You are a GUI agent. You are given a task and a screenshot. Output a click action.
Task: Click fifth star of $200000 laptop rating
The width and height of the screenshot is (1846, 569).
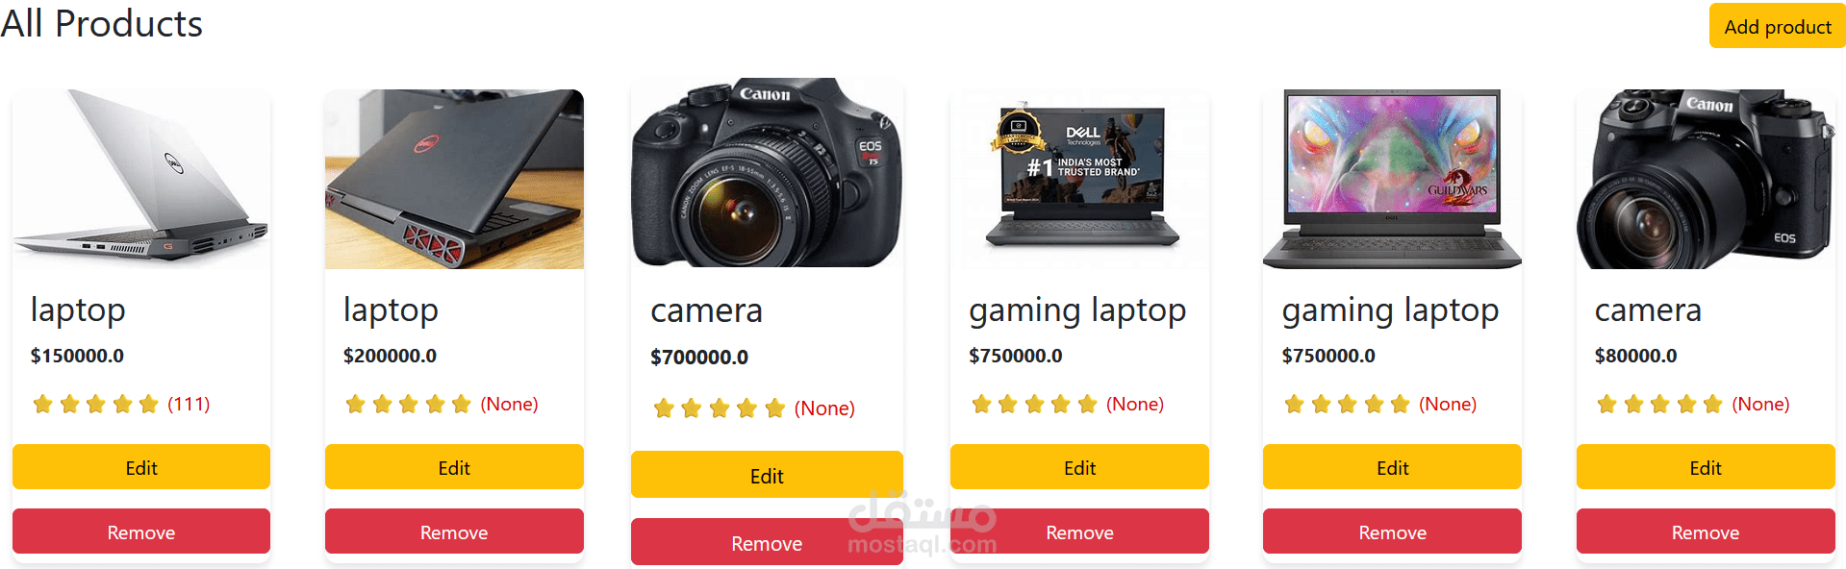tap(462, 404)
